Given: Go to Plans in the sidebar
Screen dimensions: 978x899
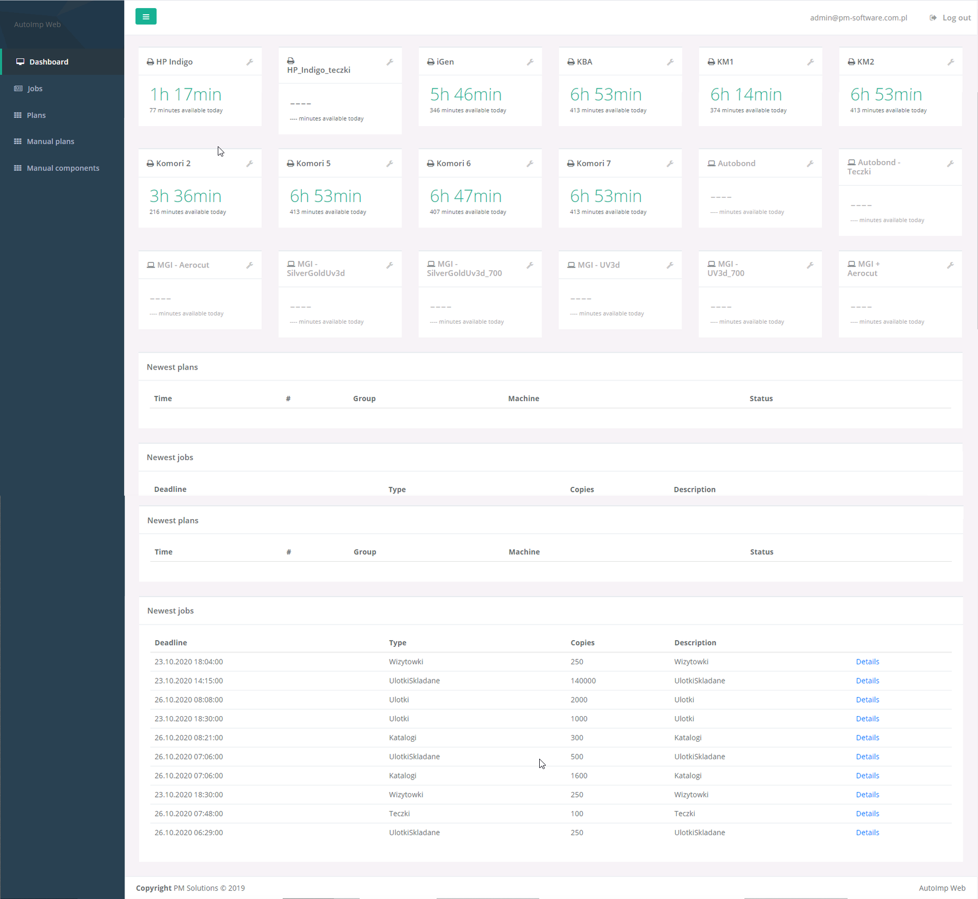Looking at the screenshot, I should (x=36, y=115).
